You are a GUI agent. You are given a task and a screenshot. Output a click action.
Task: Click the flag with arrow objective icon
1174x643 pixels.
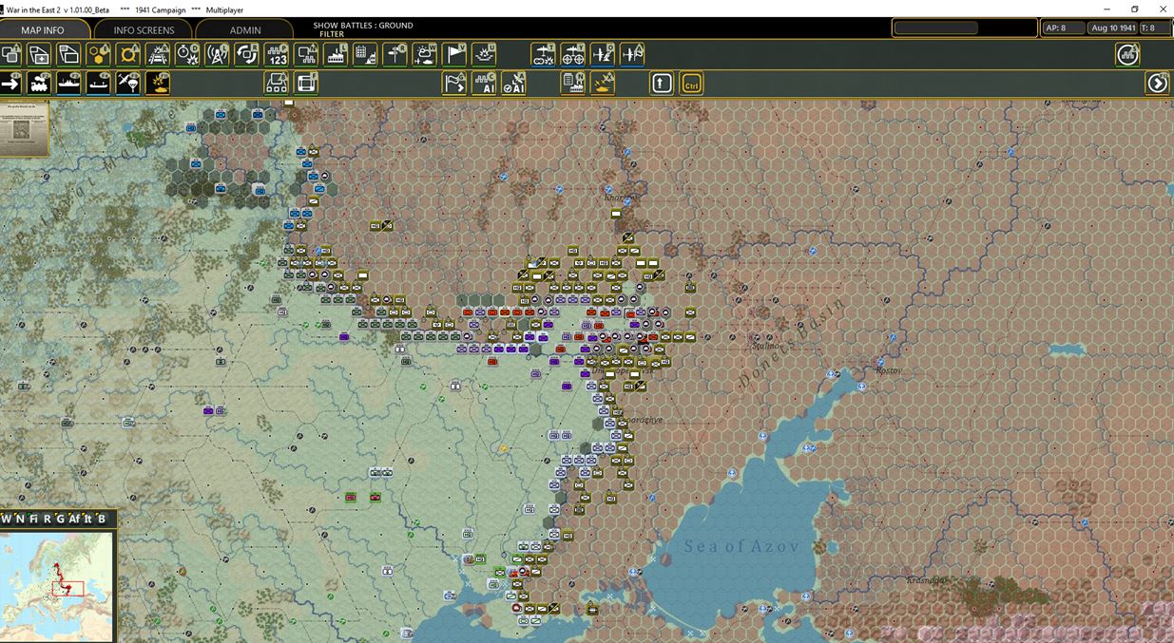[454, 84]
